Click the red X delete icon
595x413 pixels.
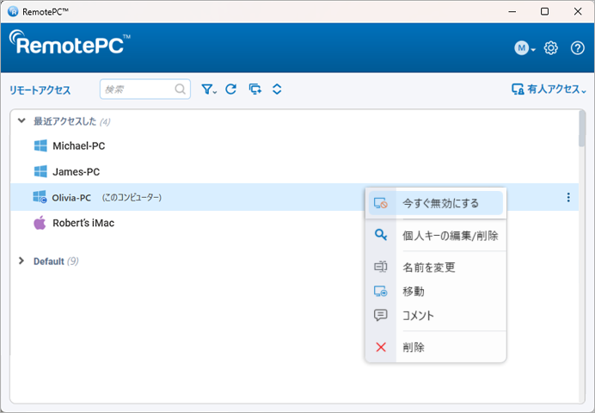(381, 347)
